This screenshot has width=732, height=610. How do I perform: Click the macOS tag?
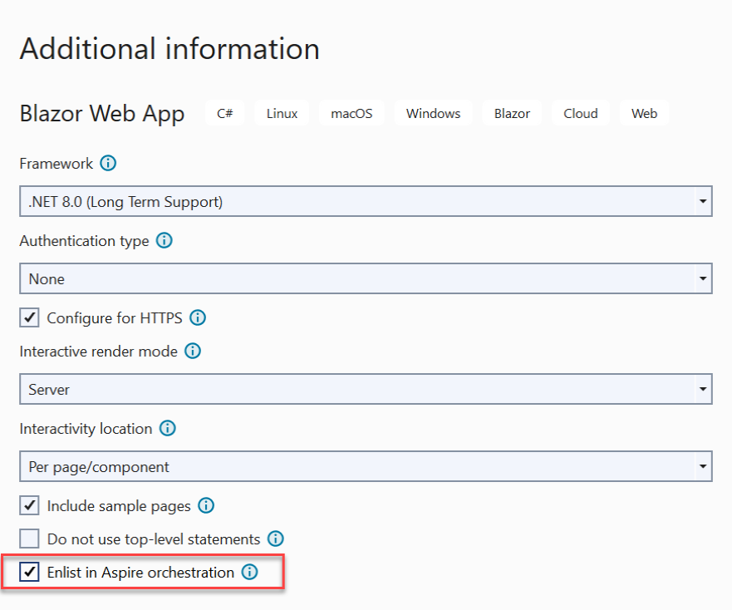[x=351, y=113]
